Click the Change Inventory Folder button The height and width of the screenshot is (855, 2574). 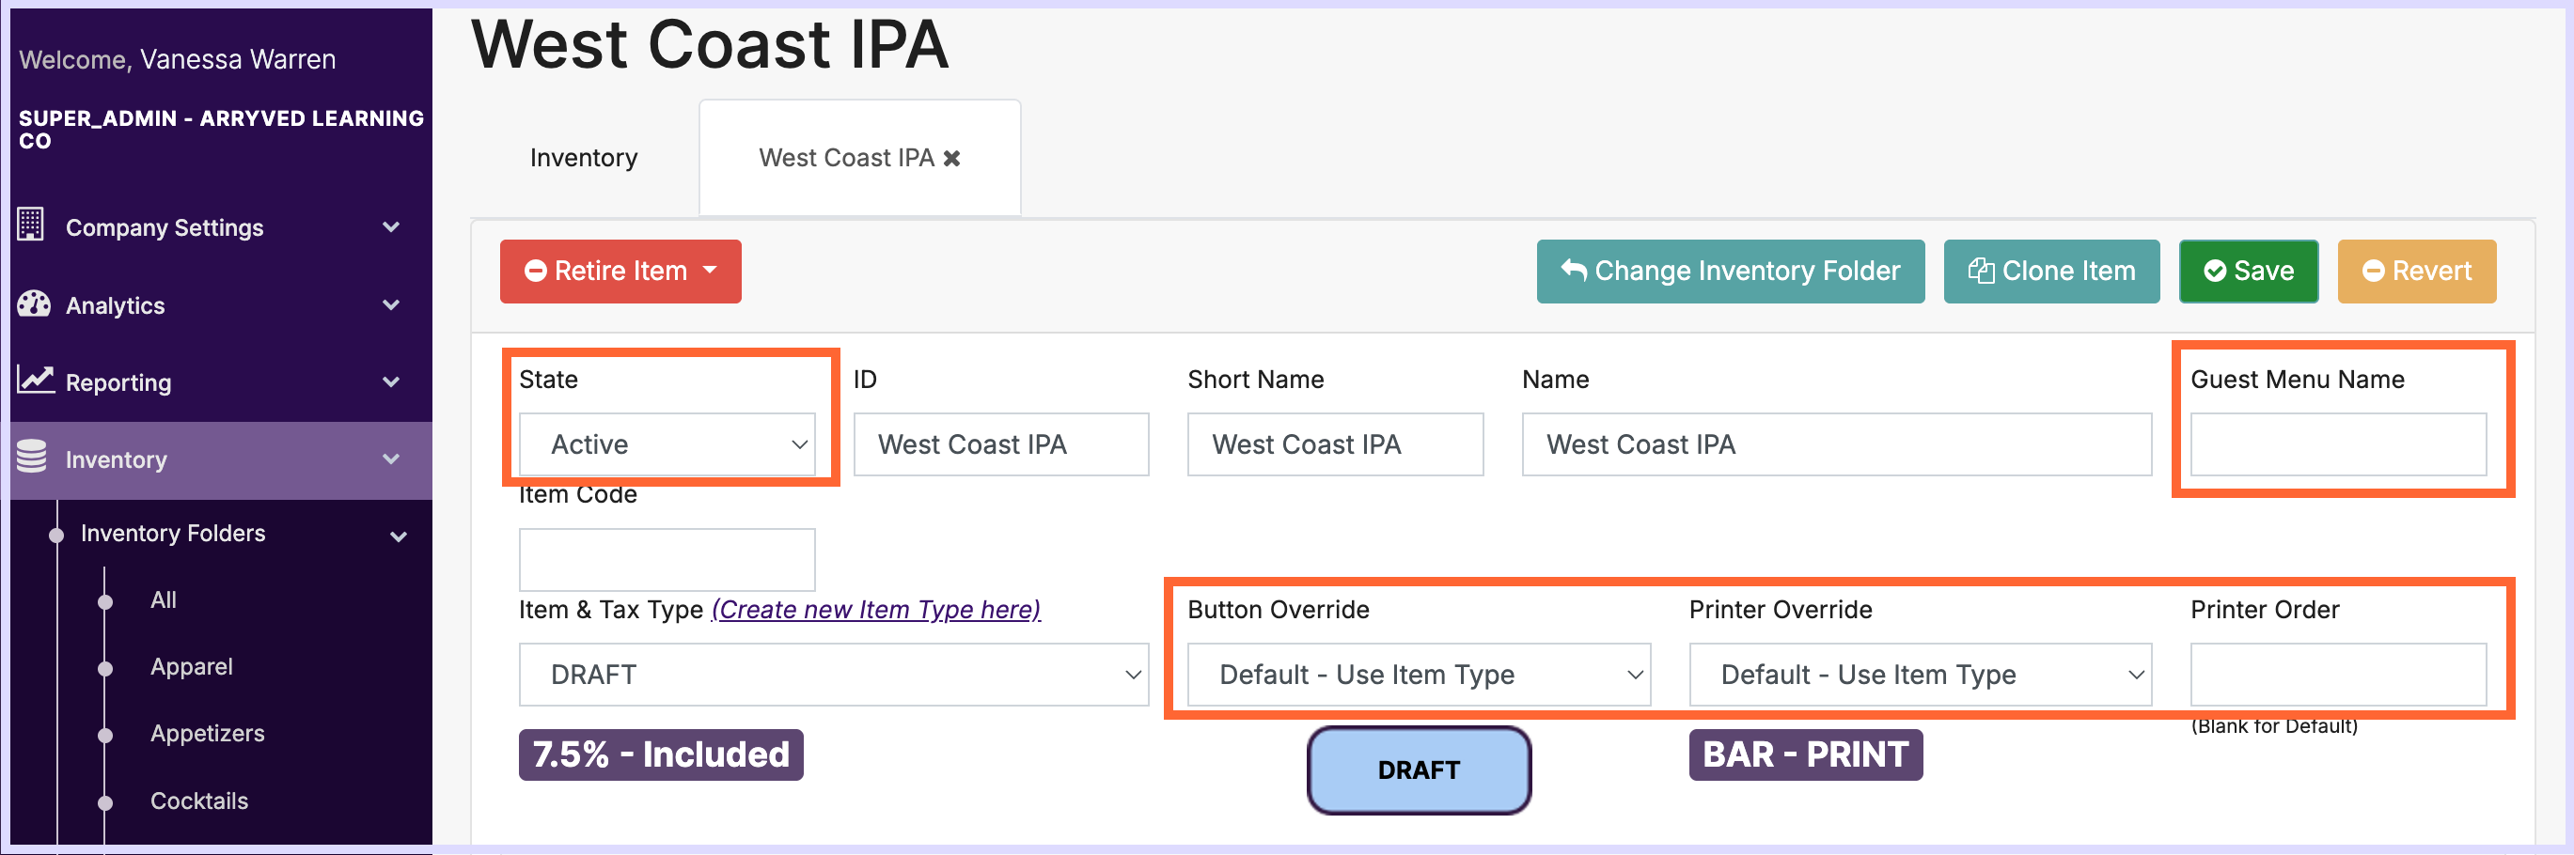pyautogui.click(x=1731, y=271)
